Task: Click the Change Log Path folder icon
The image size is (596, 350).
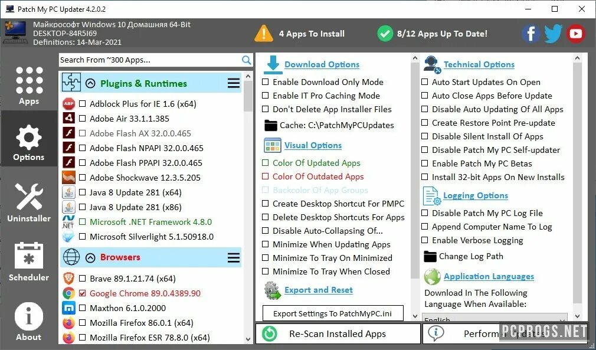Action: pyautogui.click(x=430, y=256)
